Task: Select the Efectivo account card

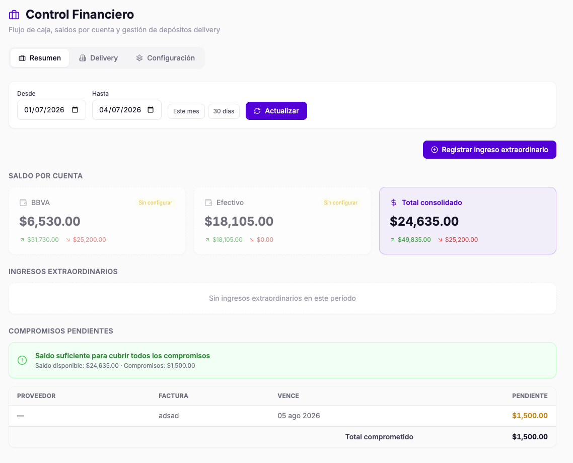Action: (282, 221)
